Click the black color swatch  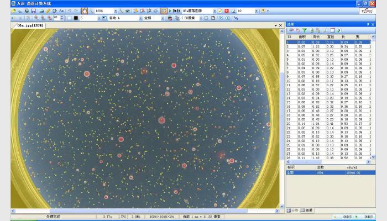click(76, 18)
